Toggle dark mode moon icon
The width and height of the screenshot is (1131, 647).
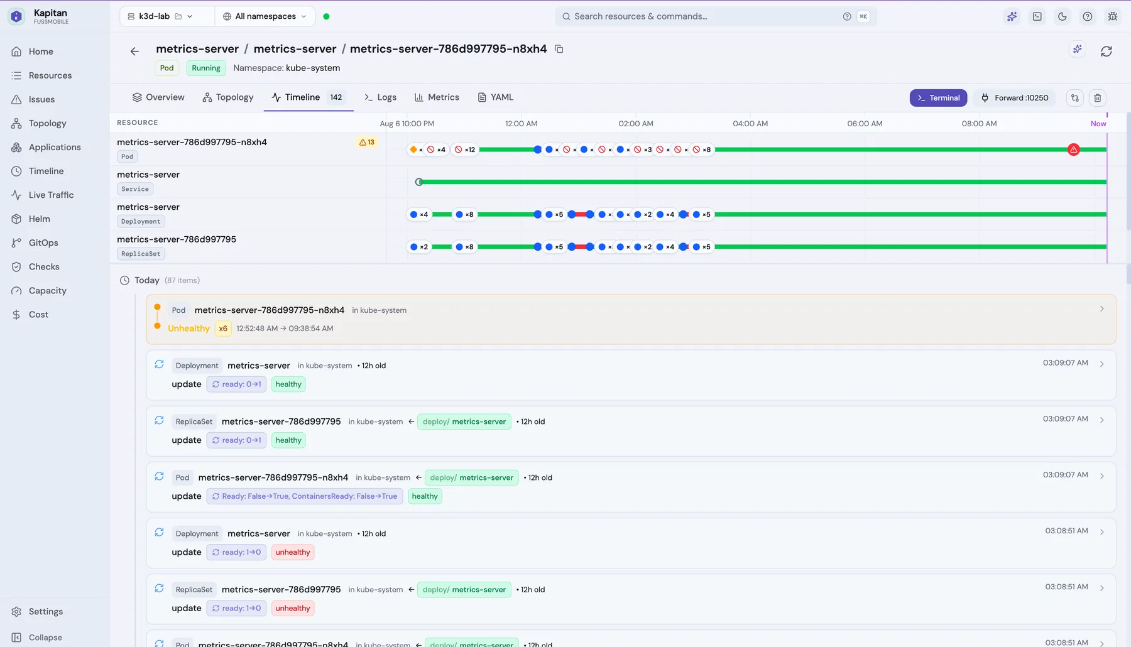coord(1062,16)
